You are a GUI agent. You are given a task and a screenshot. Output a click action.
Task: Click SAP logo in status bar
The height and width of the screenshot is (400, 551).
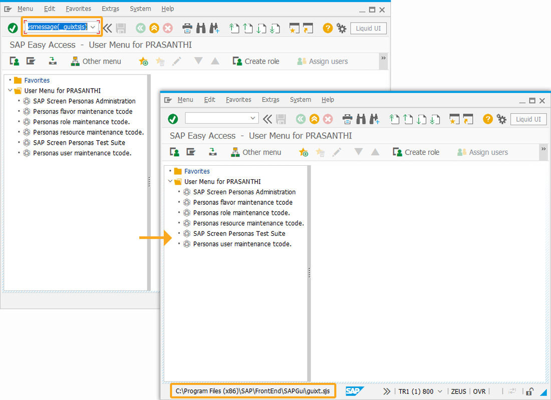[x=354, y=391]
